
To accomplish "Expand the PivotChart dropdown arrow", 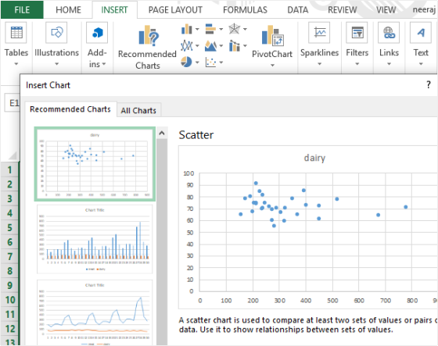I will click(273, 65).
